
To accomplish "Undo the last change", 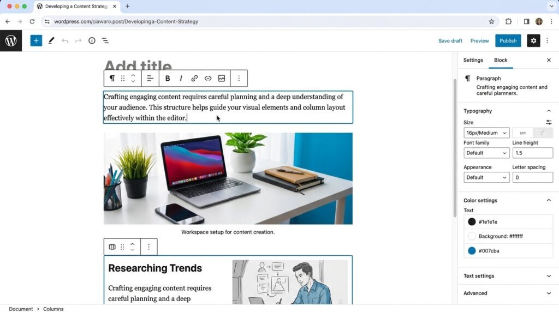I will point(64,40).
